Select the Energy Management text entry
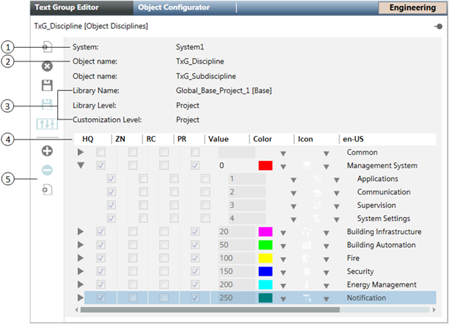The image size is (449, 324). click(381, 285)
